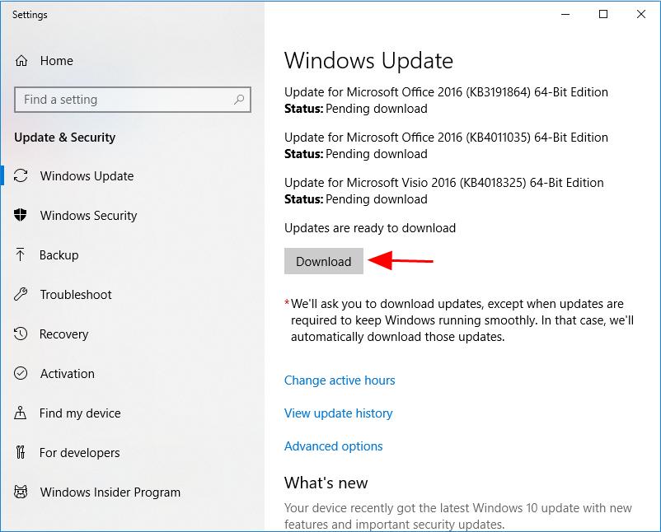Click the Visio 2016 KB4018325 update entry
Screen dimensions: 661x532
point(444,191)
